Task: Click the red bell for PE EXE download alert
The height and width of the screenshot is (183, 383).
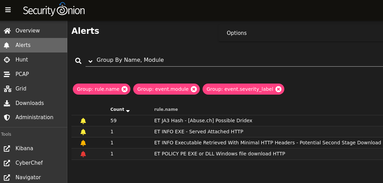Action: (83, 154)
